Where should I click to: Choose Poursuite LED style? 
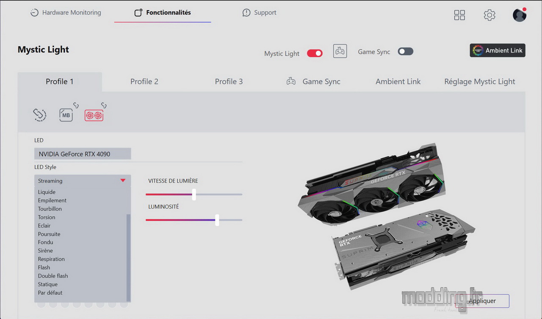pyautogui.click(x=49, y=234)
